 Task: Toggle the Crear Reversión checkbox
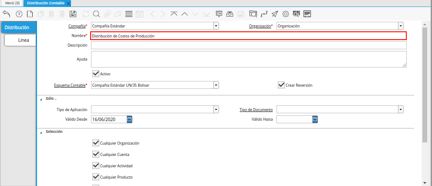click(281, 85)
